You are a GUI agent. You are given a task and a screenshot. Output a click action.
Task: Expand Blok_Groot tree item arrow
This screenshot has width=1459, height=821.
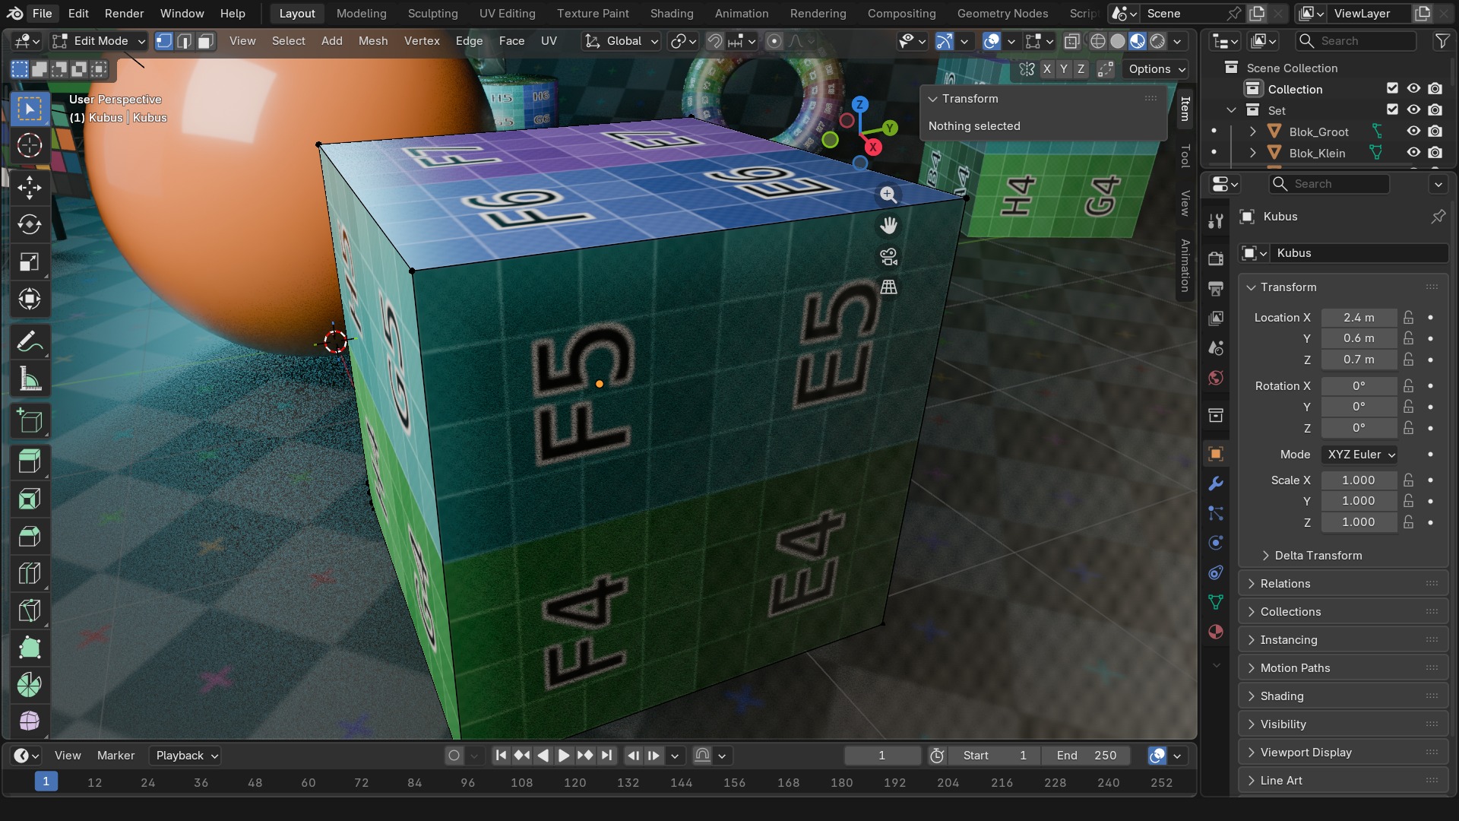[x=1253, y=132]
